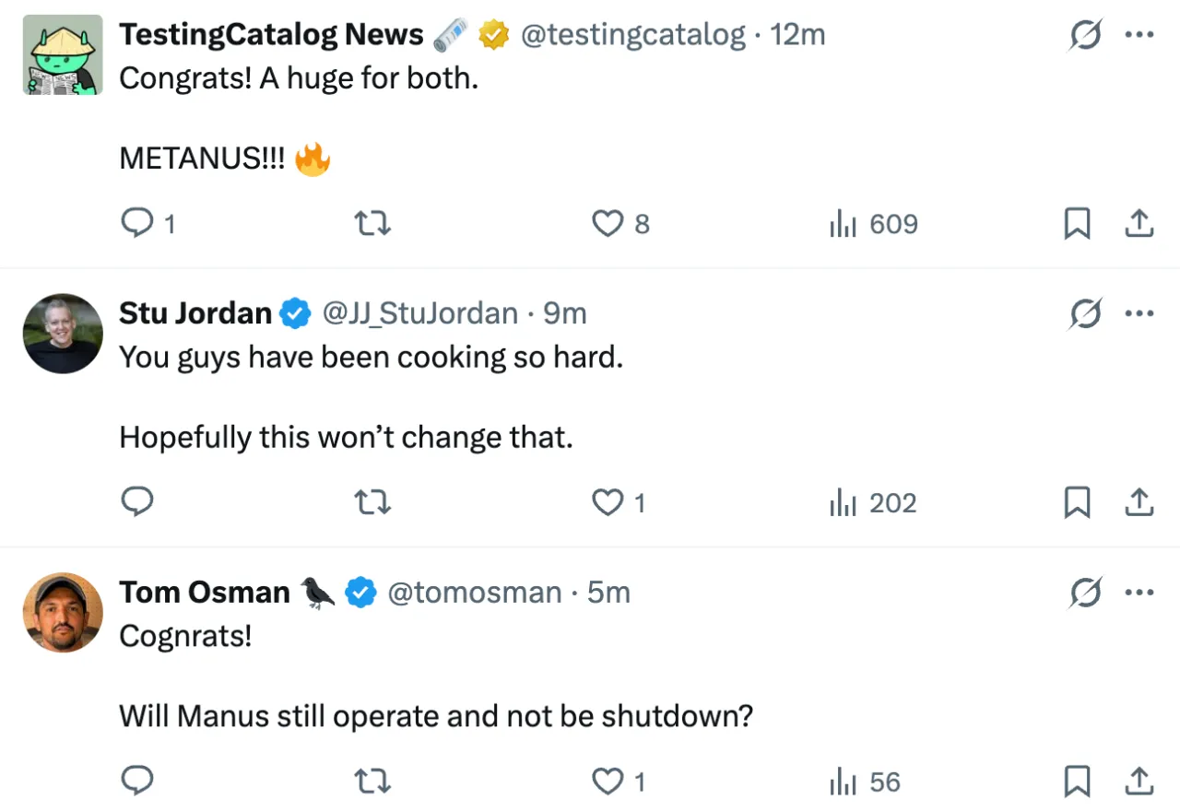Screen dimensions: 1180x811
Task: Reply to Stu Jordan's tweet
Action: pyautogui.click(x=138, y=502)
